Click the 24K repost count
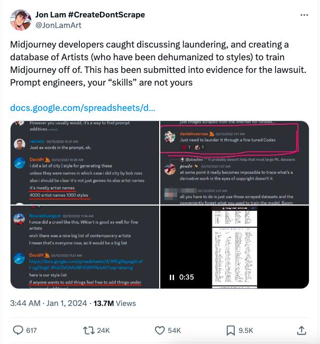Viewport: 320px width, 344px height. (103, 330)
